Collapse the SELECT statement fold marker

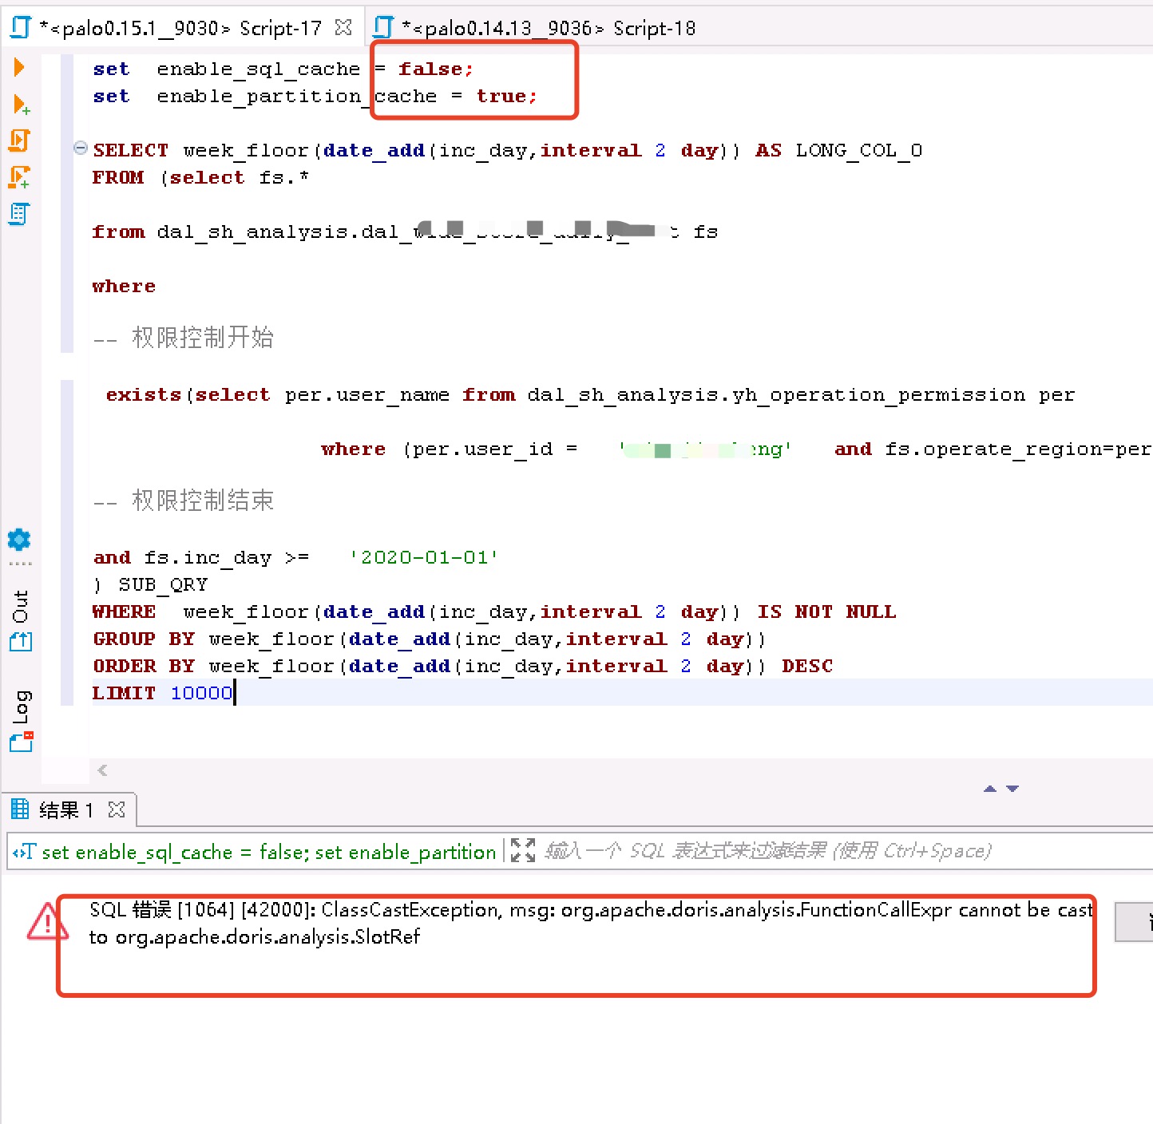[x=80, y=148]
